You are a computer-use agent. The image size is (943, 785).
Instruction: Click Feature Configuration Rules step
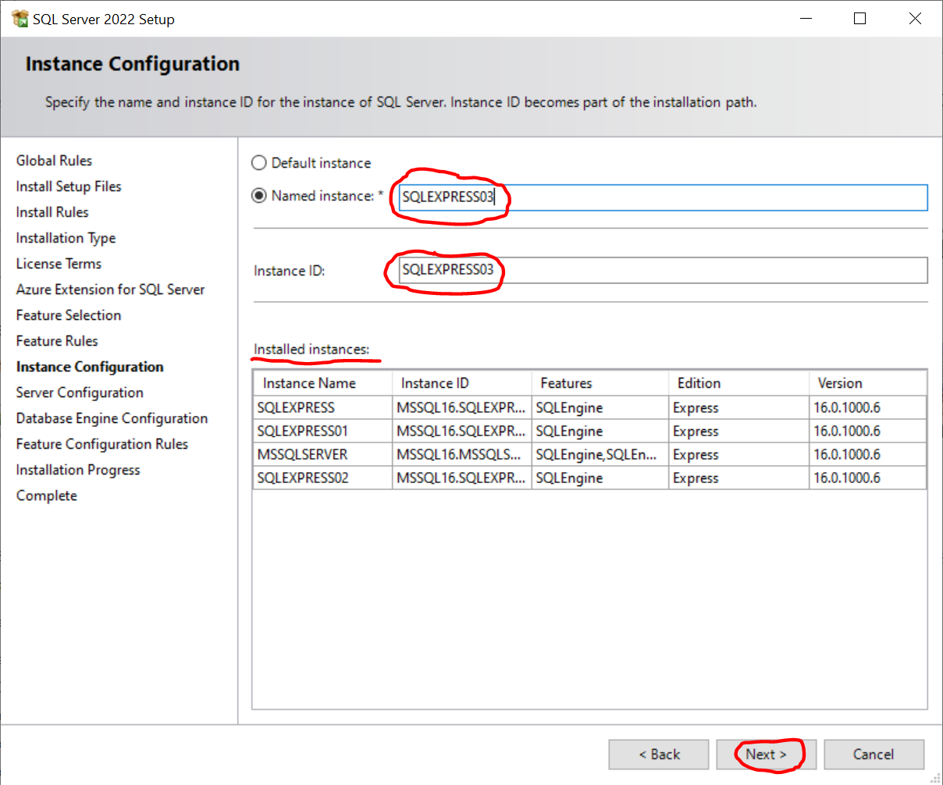102,444
